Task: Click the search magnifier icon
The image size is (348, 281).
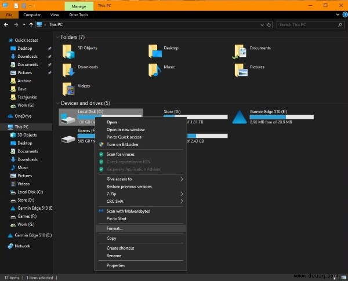Action: [340, 24]
